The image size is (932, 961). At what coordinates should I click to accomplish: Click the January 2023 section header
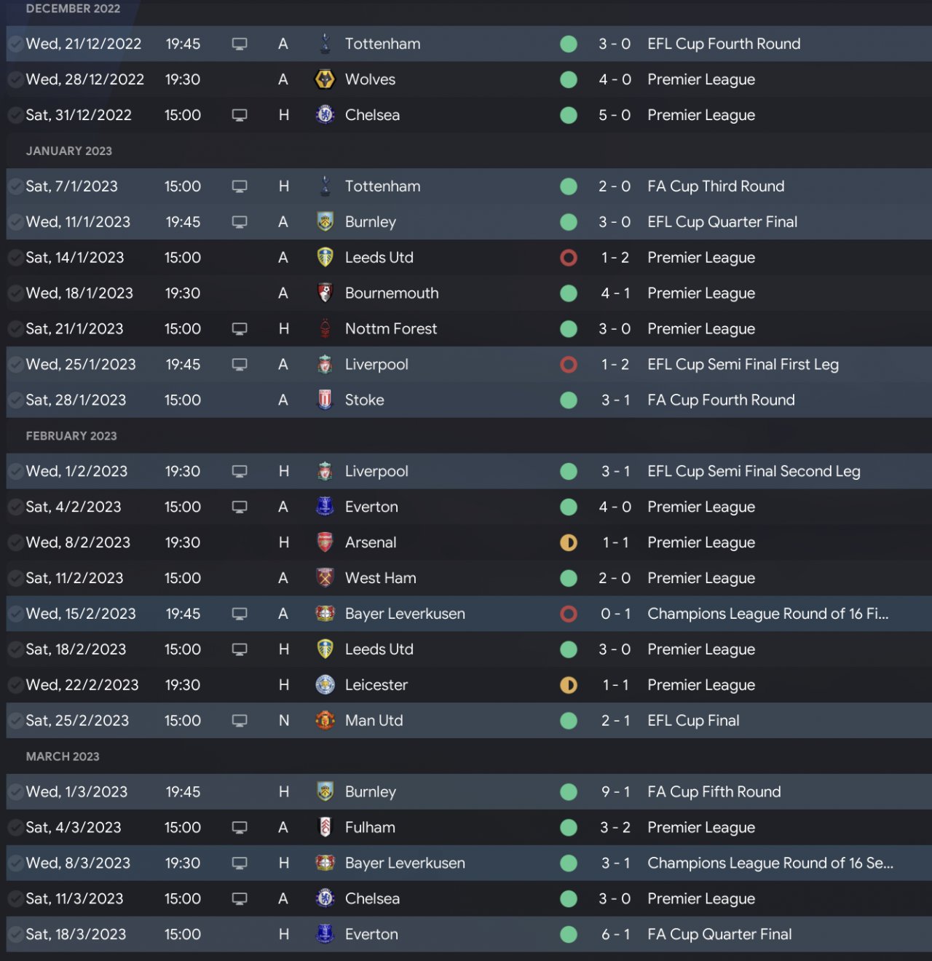pos(69,151)
